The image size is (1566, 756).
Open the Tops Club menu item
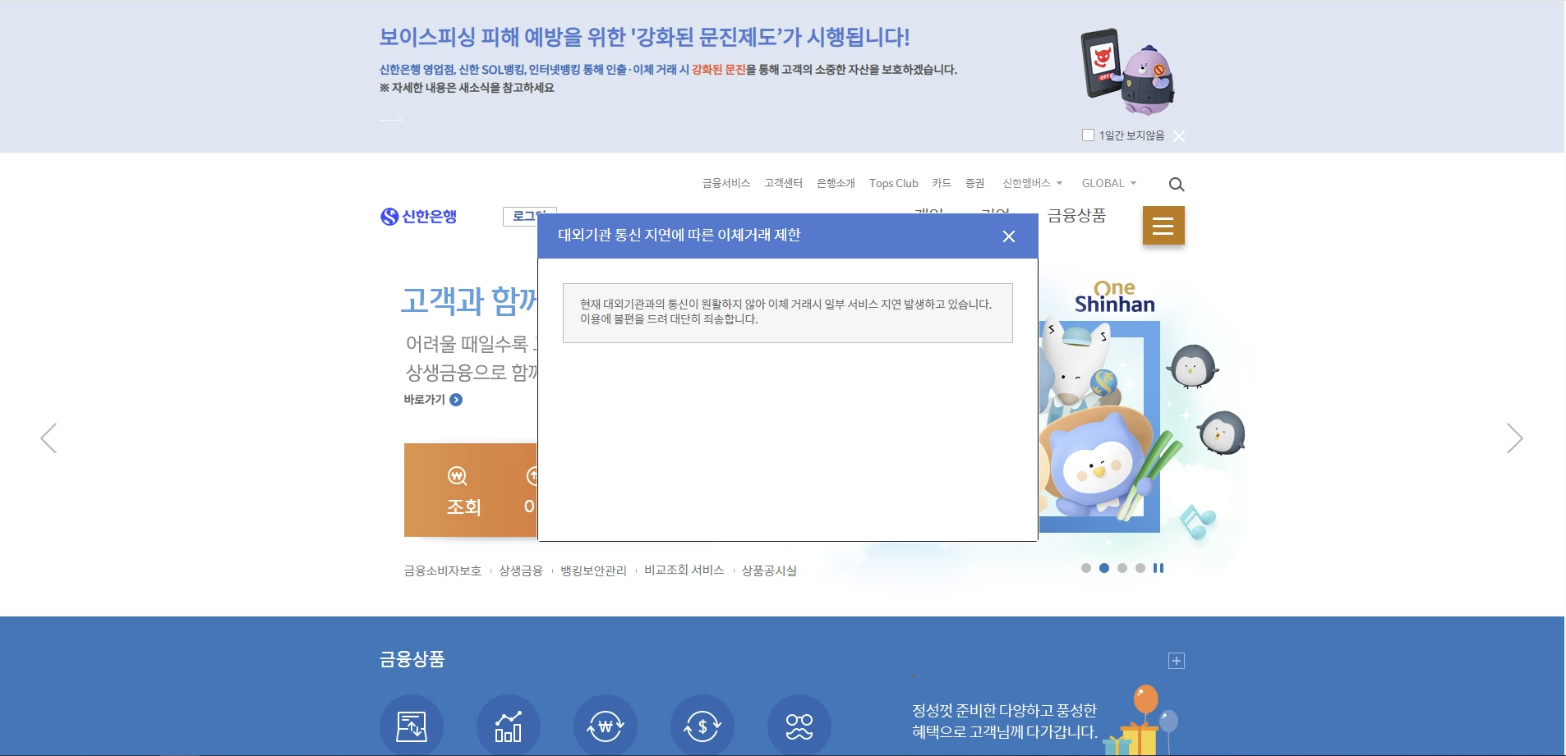[894, 183]
